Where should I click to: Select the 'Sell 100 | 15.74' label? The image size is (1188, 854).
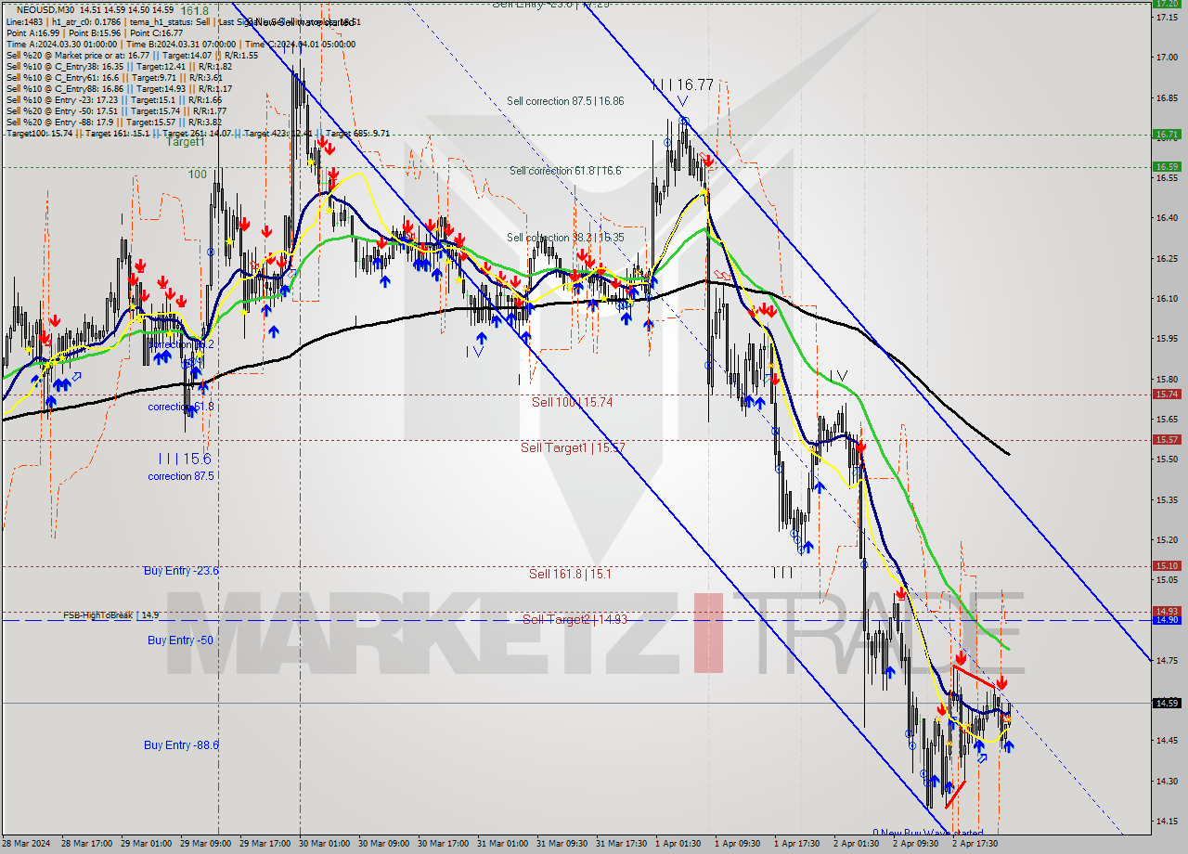click(572, 402)
